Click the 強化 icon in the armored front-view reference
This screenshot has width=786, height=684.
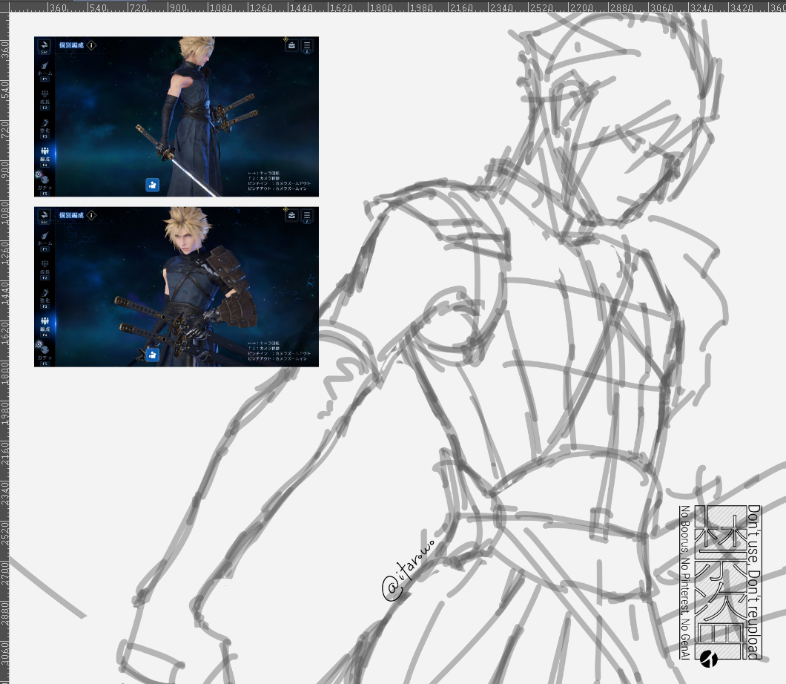pyautogui.click(x=44, y=295)
